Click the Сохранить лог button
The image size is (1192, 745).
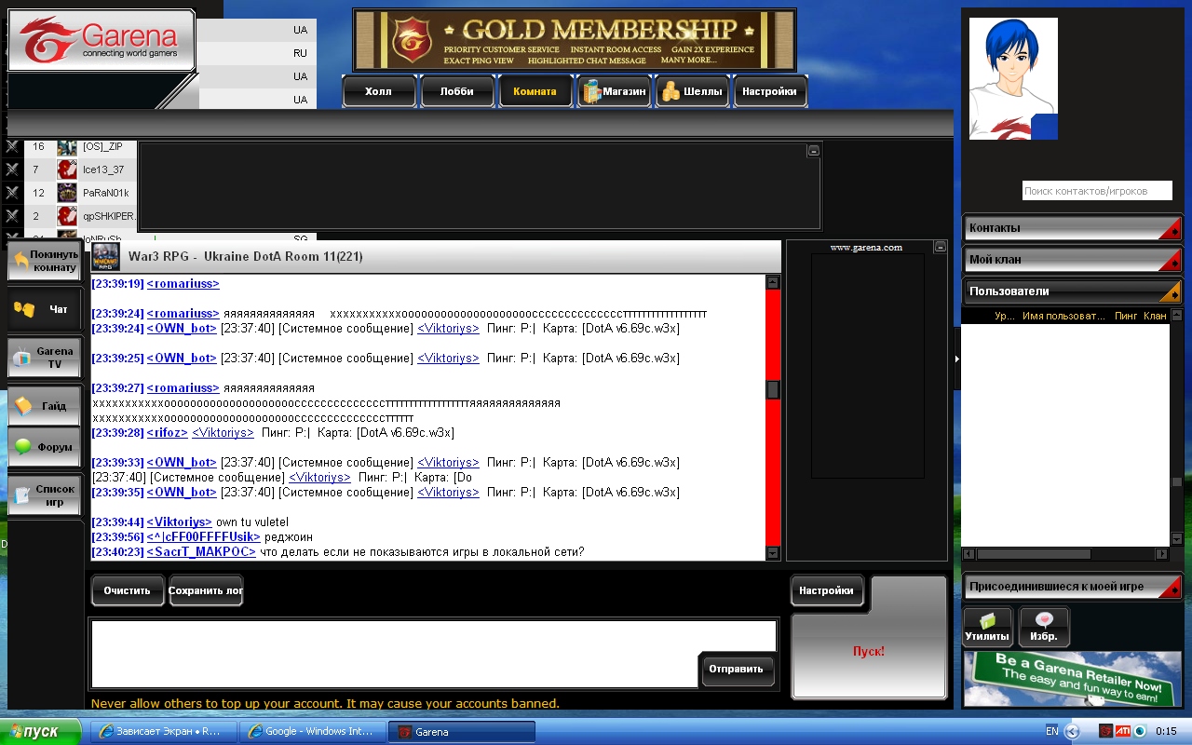[206, 590]
